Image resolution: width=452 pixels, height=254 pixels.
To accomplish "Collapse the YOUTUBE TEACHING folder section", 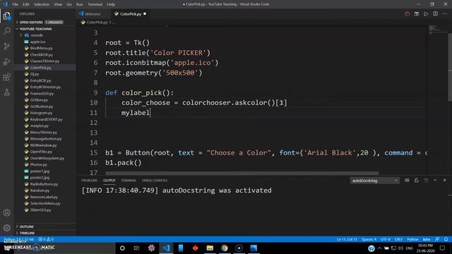I will 36,29.
